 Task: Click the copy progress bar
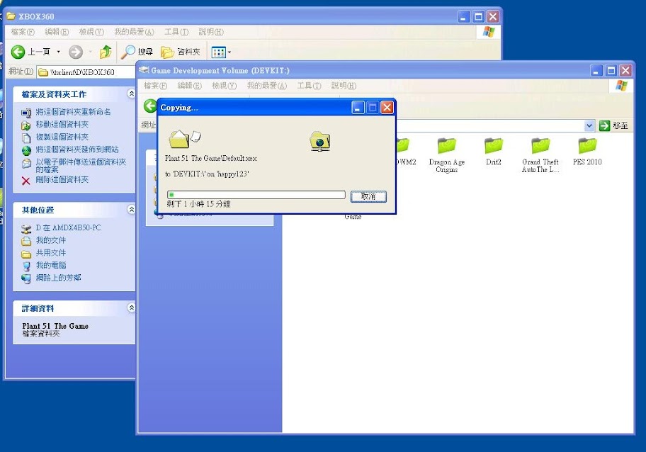tap(256, 195)
